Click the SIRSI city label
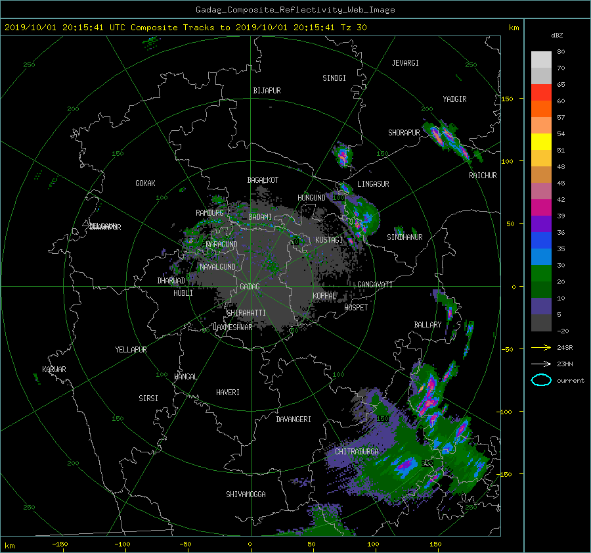The width and height of the screenshot is (591, 553). coord(148,398)
